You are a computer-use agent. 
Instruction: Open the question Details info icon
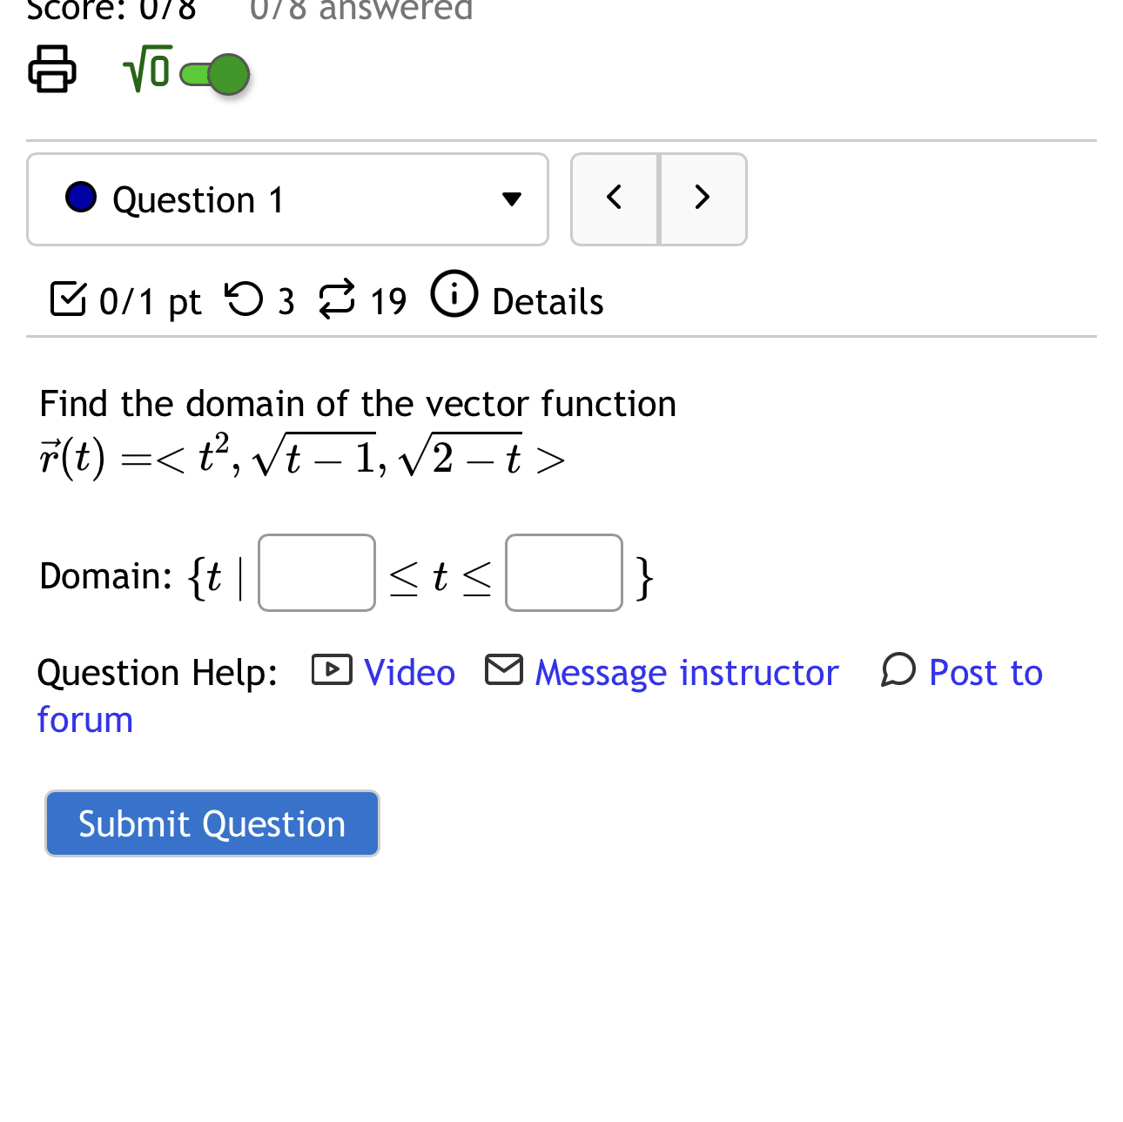pyautogui.click(x=454, y=296)
